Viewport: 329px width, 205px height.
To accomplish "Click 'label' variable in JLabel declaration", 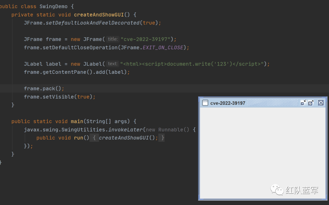I will 54,64.
